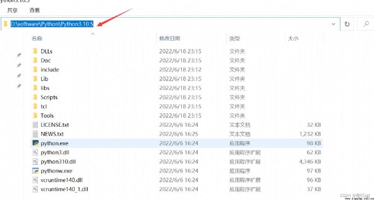Select the include folder name
Image resolution: width=374 pixels, height=200 pixels.
click(x=50, y=69)
